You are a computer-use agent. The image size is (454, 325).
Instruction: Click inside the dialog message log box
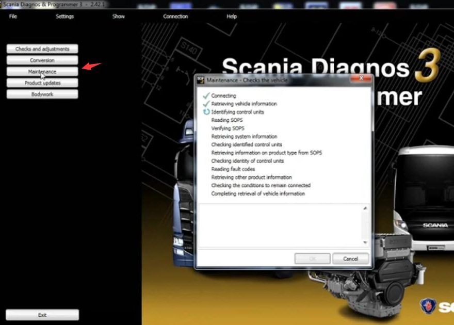click(x=280, y=225)
